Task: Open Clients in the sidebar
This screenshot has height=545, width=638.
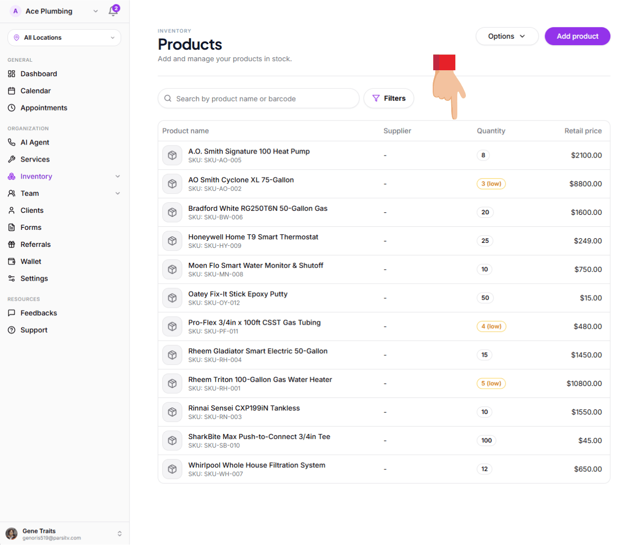Action: 32,211
